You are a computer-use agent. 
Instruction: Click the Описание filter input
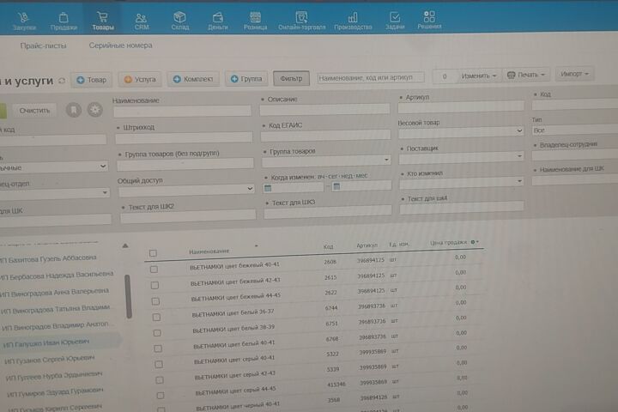[x=324, y=109]
